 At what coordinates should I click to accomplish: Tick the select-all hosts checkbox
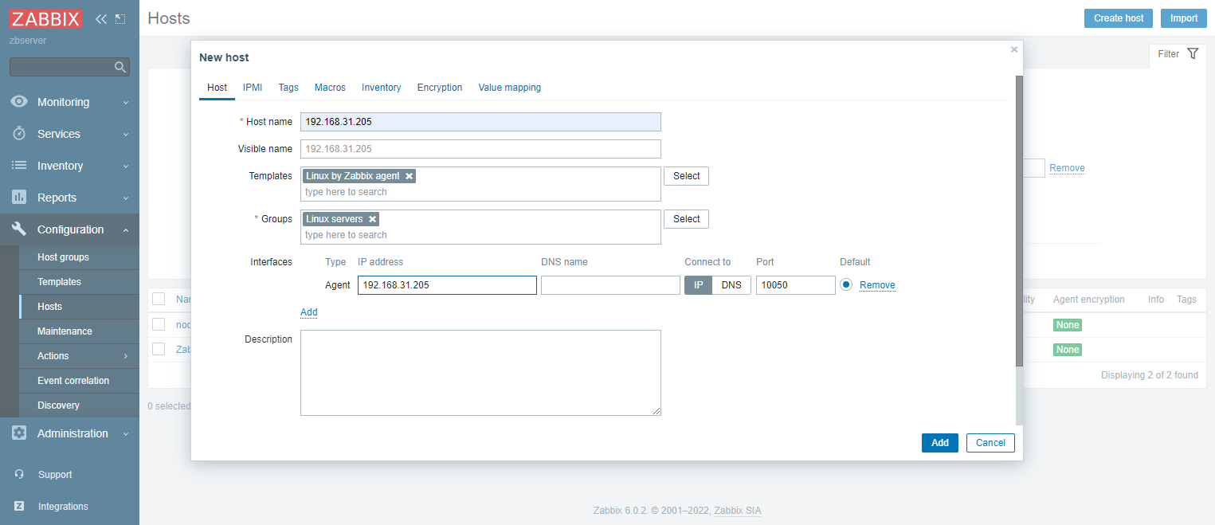pyautogui.click(x=159, y=299)
